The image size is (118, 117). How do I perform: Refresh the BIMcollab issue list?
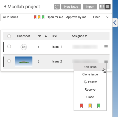coord(57,7)
